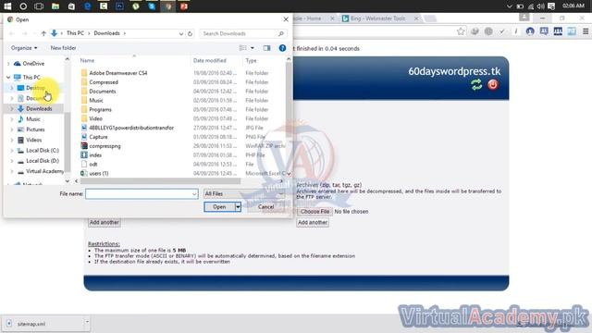Click the Choose File button for archives
Screen dimensions: 592x333
click(314, 212)
